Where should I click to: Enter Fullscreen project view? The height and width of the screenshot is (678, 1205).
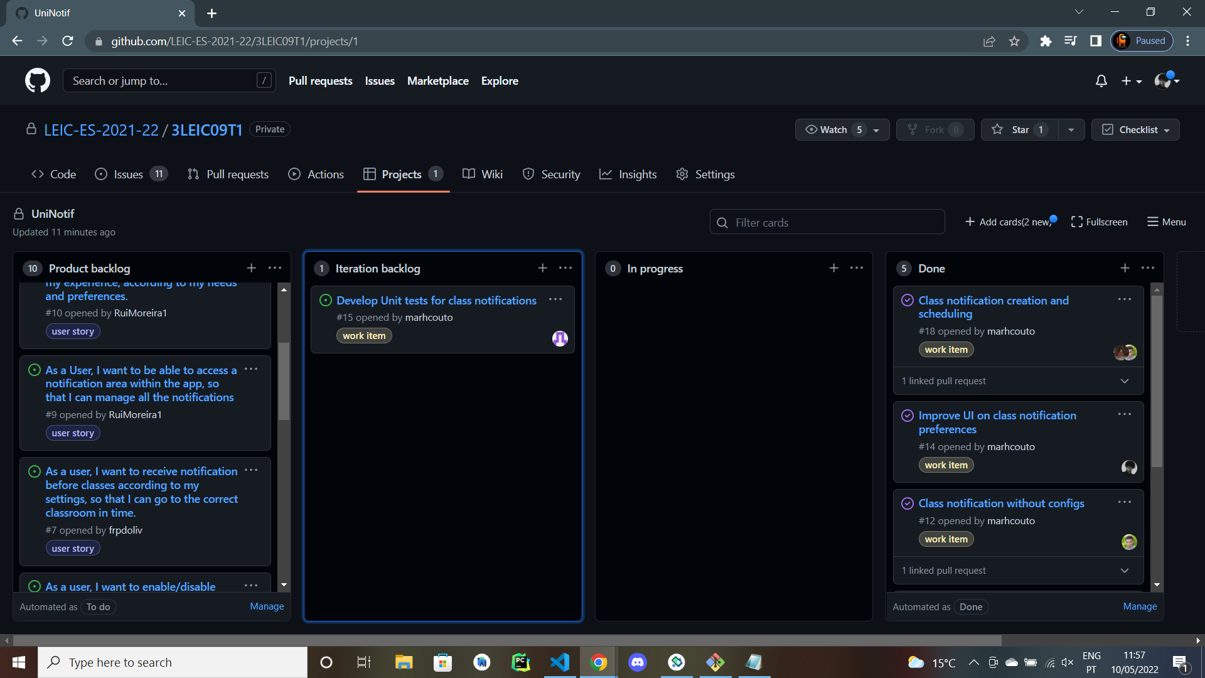click(x=1099, y=222)
